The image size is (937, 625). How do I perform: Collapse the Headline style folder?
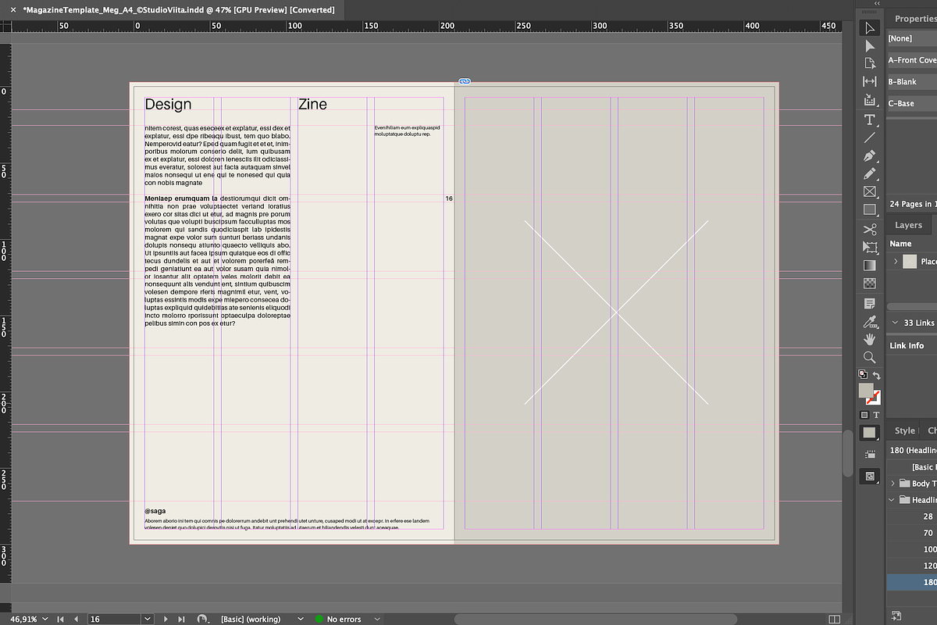(893, 500)
